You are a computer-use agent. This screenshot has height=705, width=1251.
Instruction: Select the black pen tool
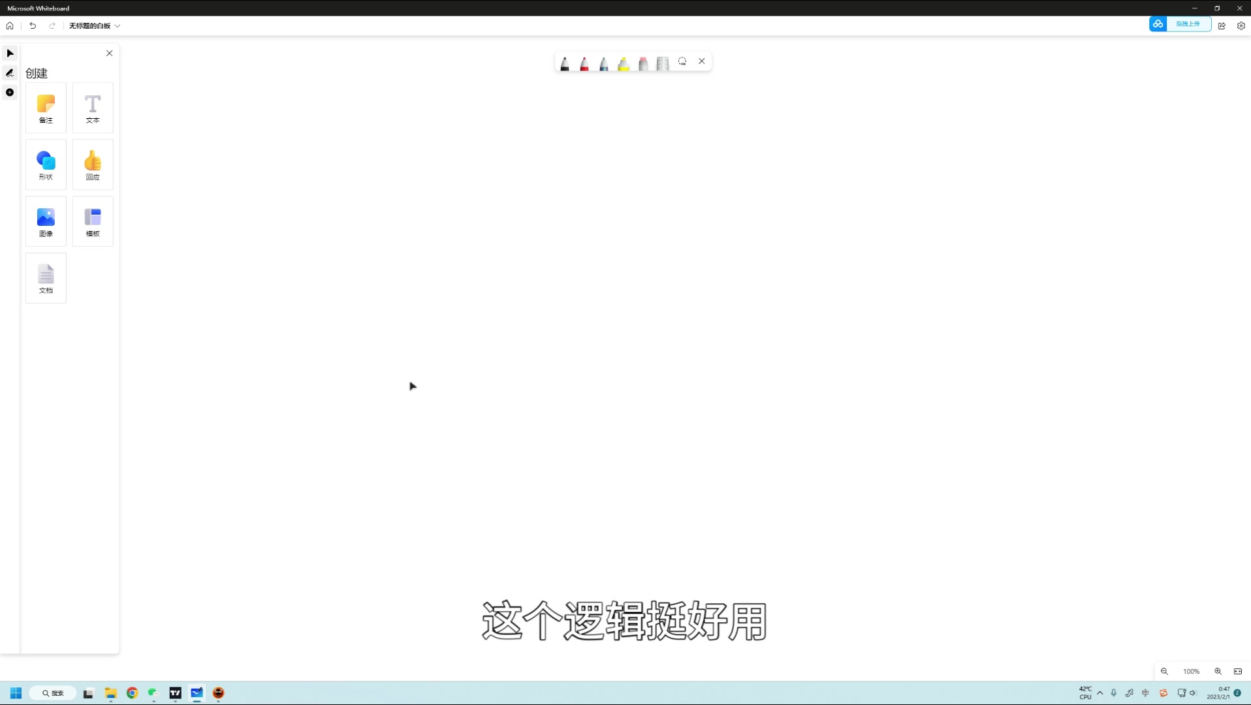(565, 63)
